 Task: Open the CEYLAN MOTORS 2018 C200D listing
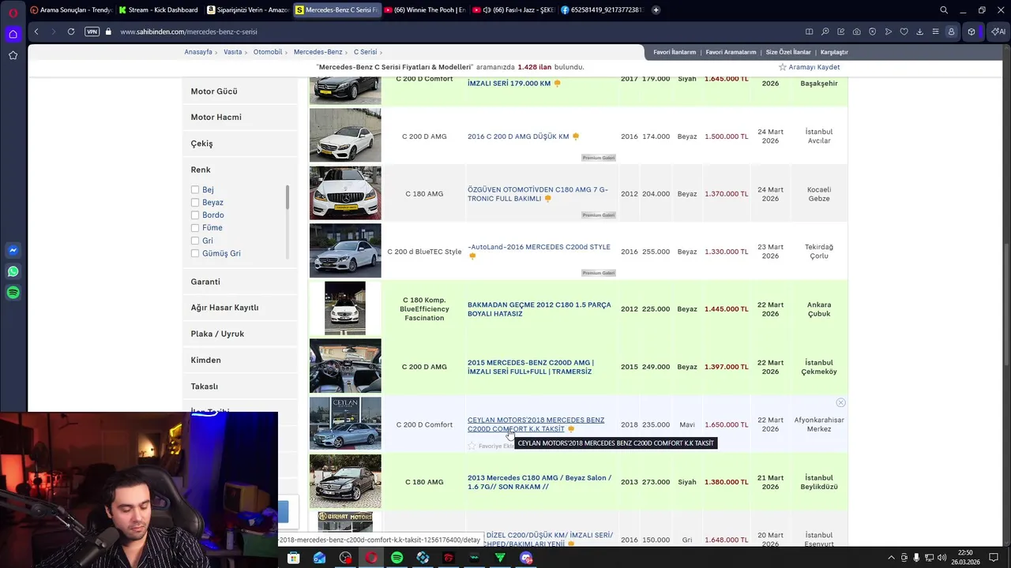pyautogui.click(x=536, y=424)
